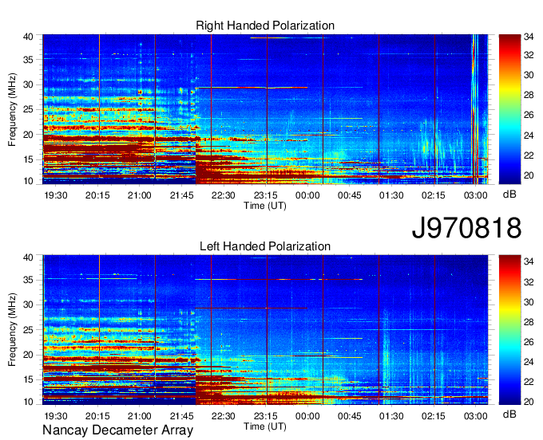Viewport: 543px width, 440px height.
Task: Click the 00:00 time tick of the Right Handed plot
Action: click(307, 195)
